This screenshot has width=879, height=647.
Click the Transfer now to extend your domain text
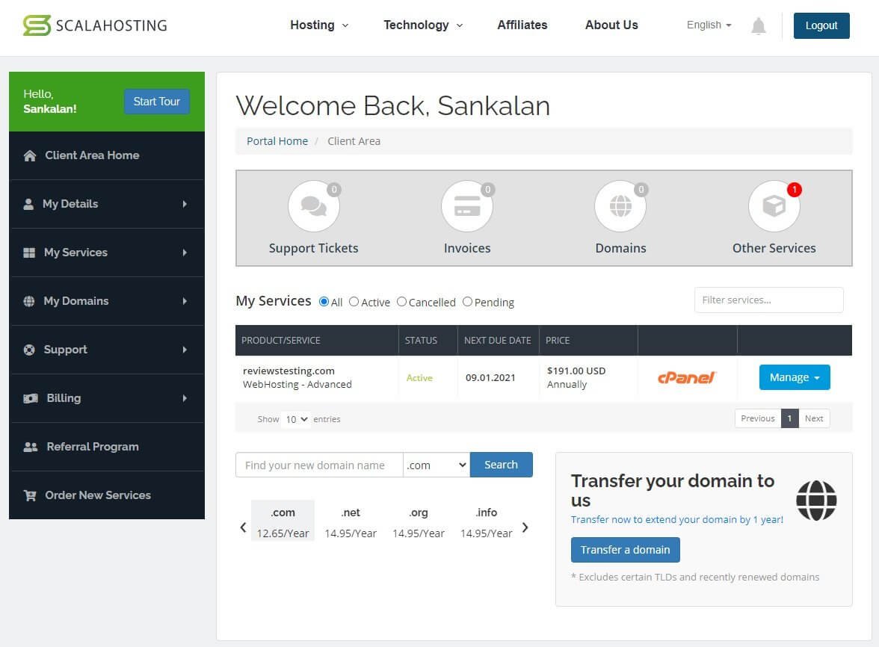(x=676, y=520)
